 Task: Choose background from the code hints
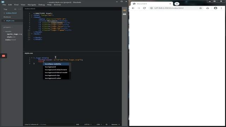pyautogui.click(x=56, y=67)
